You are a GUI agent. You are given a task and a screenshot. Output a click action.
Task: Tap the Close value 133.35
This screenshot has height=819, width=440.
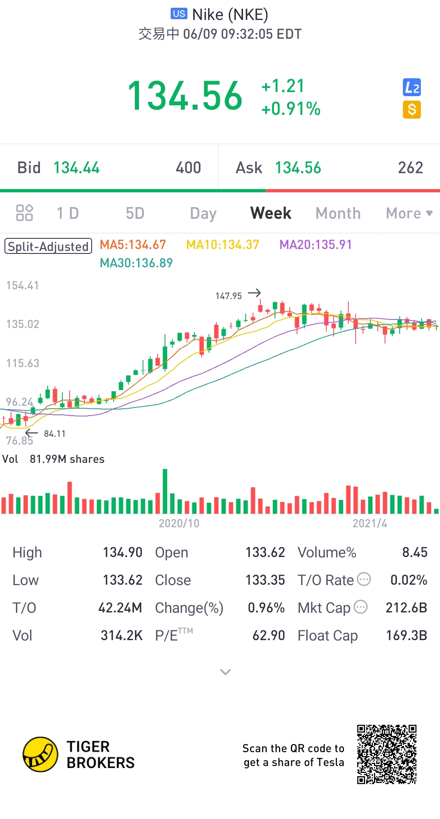coord(265,580)
